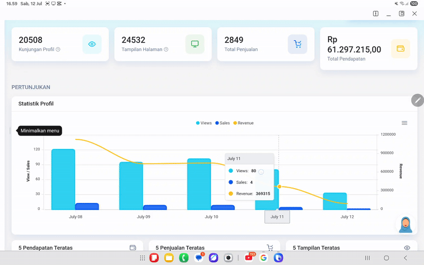Click the July 08 Views bar
This screenshot has width=424, height=265.
63,179
